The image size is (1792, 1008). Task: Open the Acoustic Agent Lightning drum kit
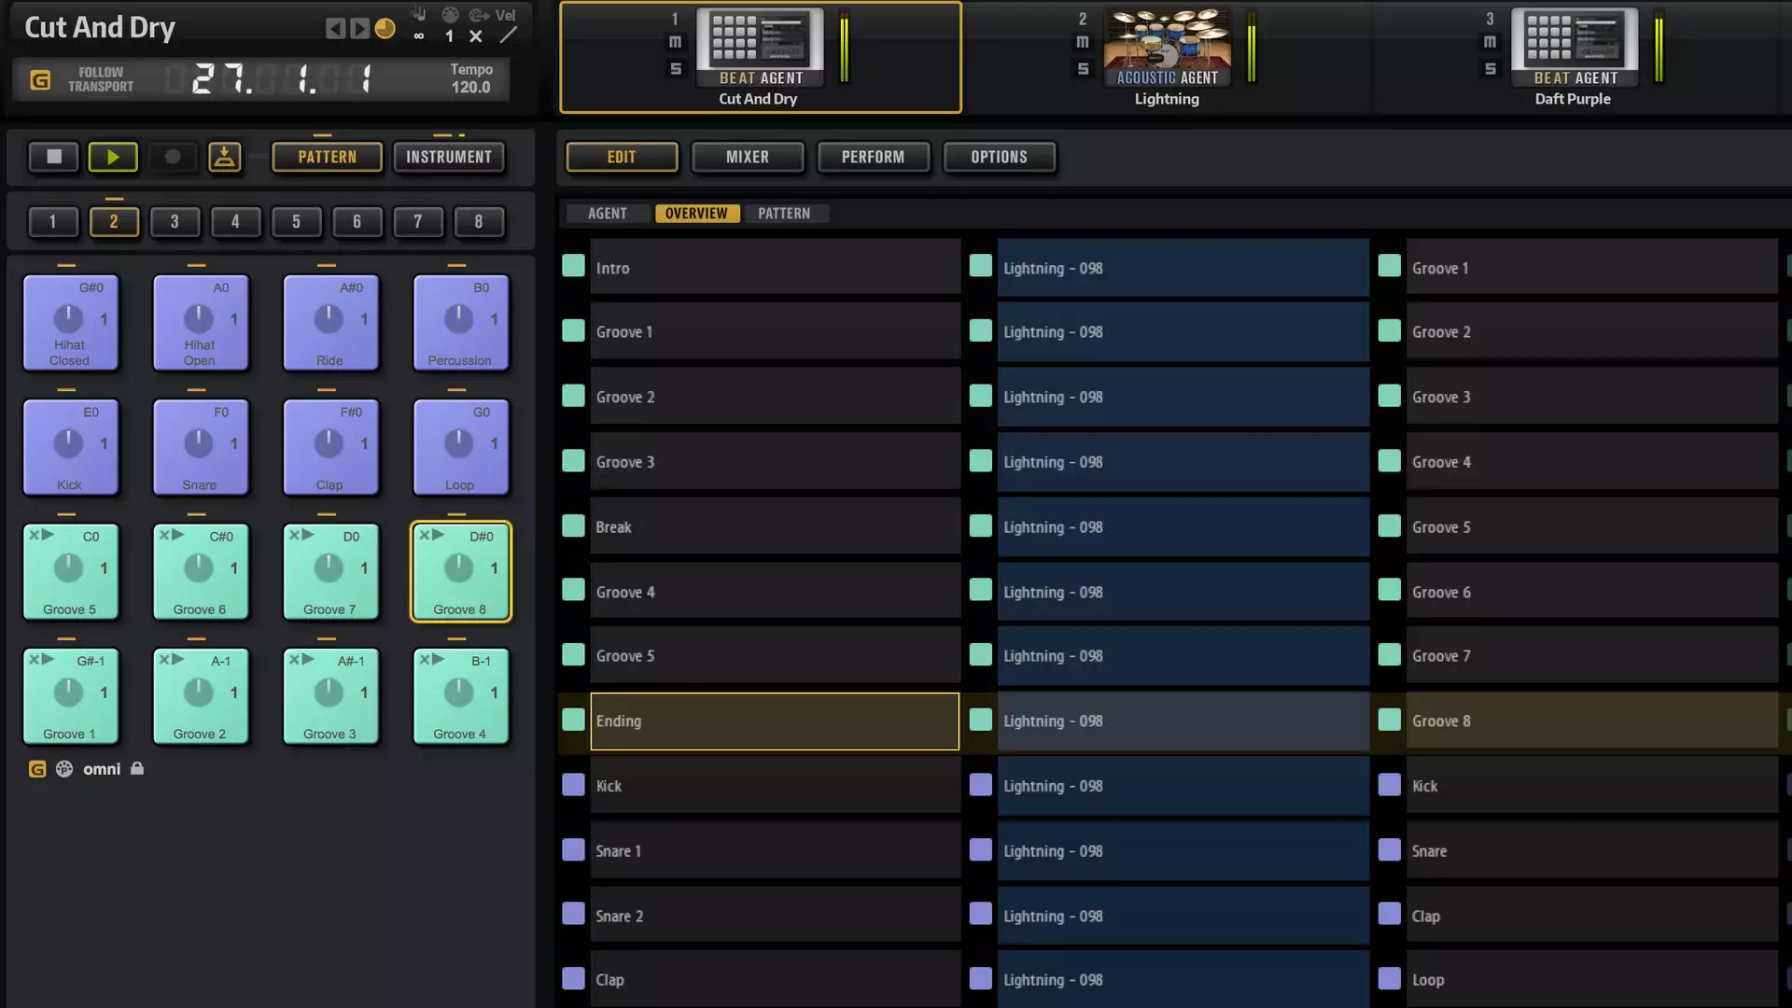(1167, 48)
